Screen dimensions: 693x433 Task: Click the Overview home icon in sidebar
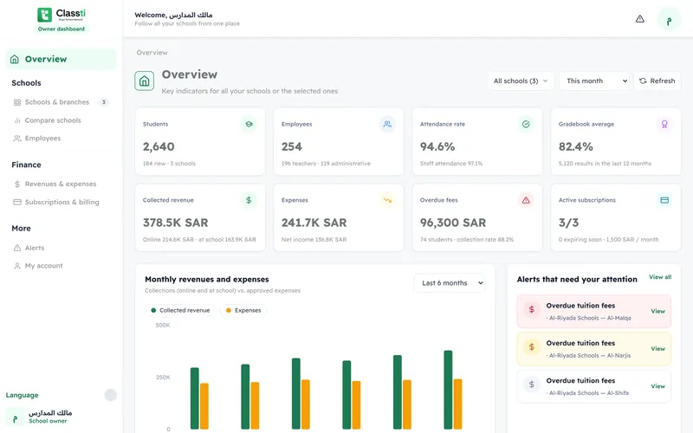15,59
